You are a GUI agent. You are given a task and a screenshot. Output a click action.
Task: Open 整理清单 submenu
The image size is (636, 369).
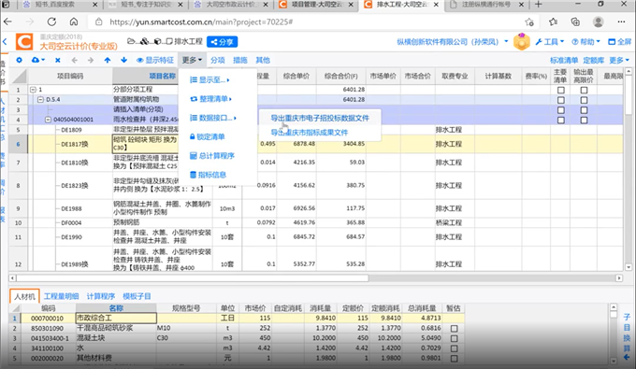[211, 99]
